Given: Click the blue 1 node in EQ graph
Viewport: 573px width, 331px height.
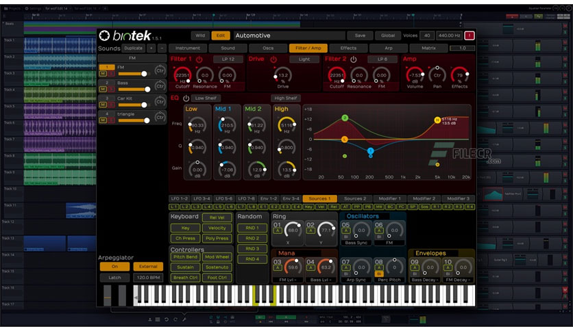Looking at the screenshot, I should (370, 150).
